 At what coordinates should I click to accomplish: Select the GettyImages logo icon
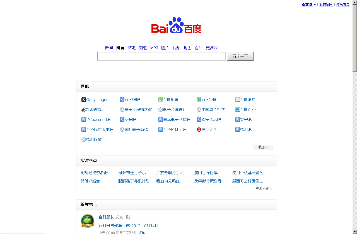click(84, 99)
